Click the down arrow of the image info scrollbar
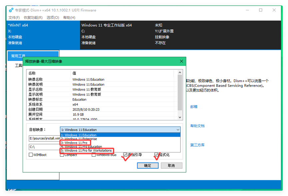The height and width of the screenshot is (196, 288). (x=179, y=117)
